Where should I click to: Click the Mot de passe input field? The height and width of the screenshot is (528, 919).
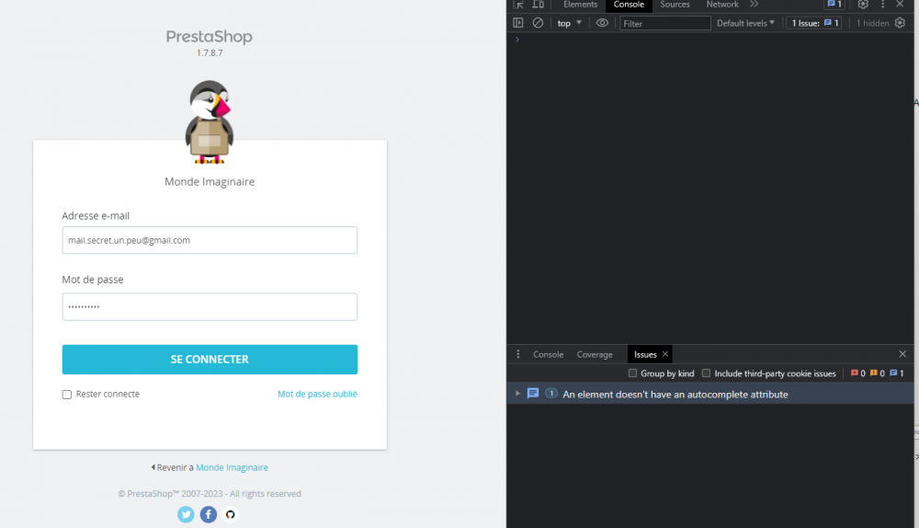click(210, 307)
